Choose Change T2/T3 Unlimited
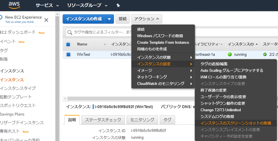The image size is (278, 141). click(x=221, y=110)
